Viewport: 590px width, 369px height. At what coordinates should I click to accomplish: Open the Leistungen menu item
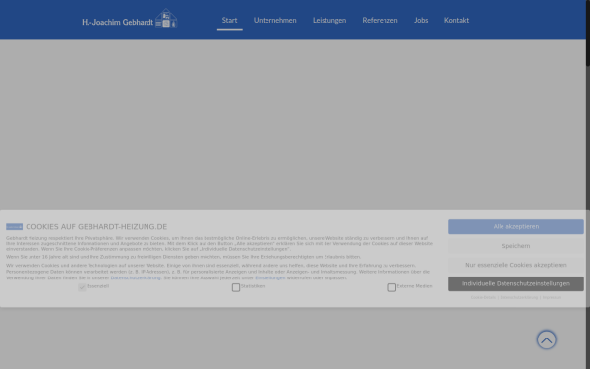coord(329,20)
